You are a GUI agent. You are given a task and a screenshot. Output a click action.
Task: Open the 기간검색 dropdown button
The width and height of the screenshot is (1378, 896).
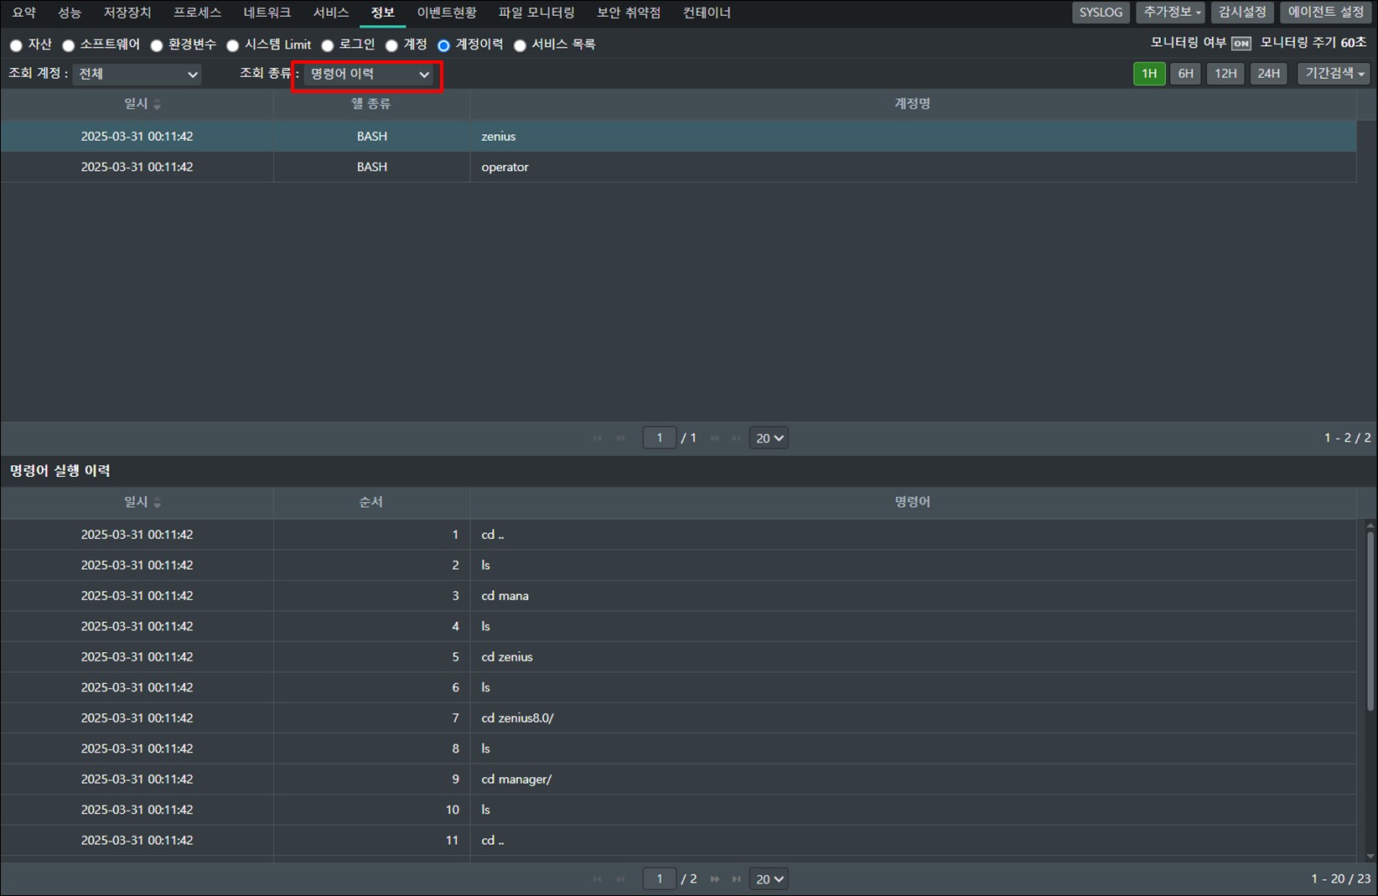(x=1334, y=74)
